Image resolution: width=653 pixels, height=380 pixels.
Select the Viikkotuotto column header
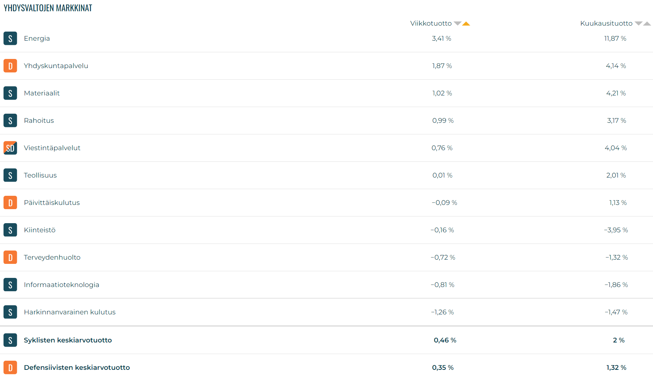[431, 23]
